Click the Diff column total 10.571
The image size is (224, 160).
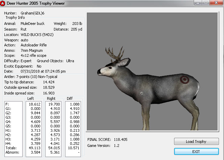74,148
